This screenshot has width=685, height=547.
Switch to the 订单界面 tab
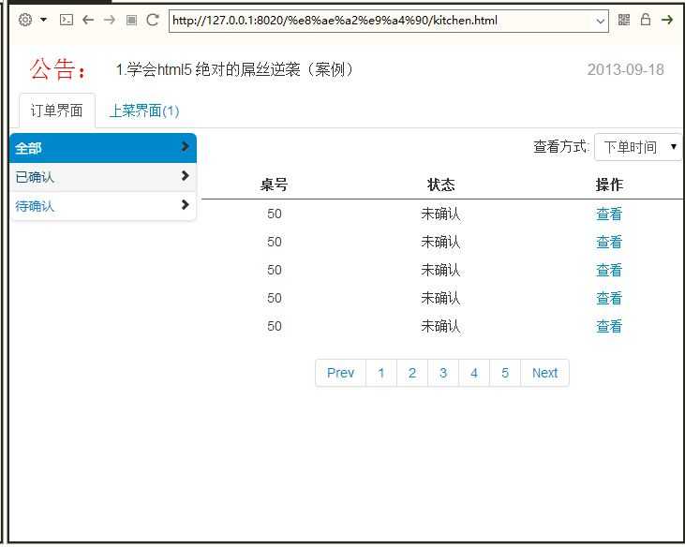point(57,111)
